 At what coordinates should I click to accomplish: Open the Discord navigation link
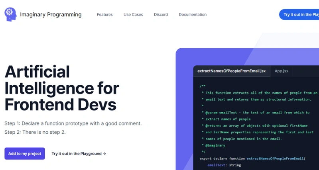[161, 15]
